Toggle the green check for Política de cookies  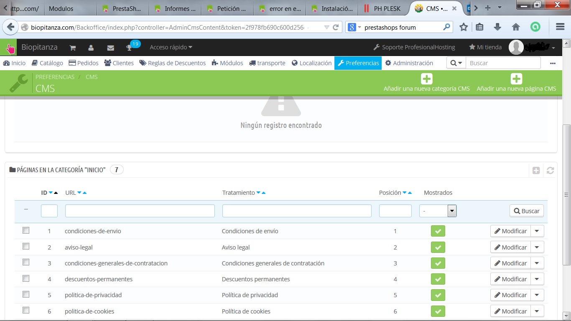coord(438,311)
